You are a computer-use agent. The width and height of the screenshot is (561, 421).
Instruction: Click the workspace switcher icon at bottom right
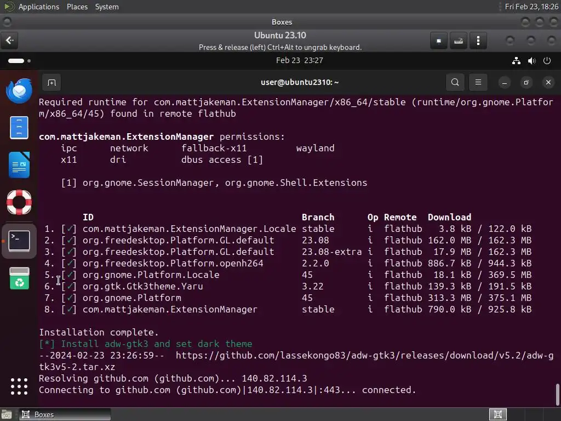coord(497,414)
